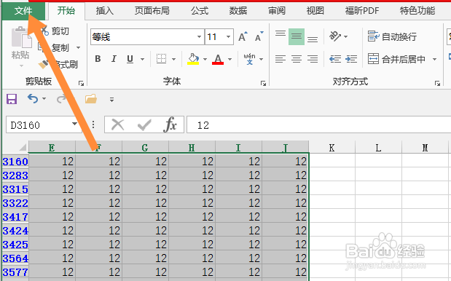Align text left
The height and width of the screenshot is (281, 451).
pos(281,59)
